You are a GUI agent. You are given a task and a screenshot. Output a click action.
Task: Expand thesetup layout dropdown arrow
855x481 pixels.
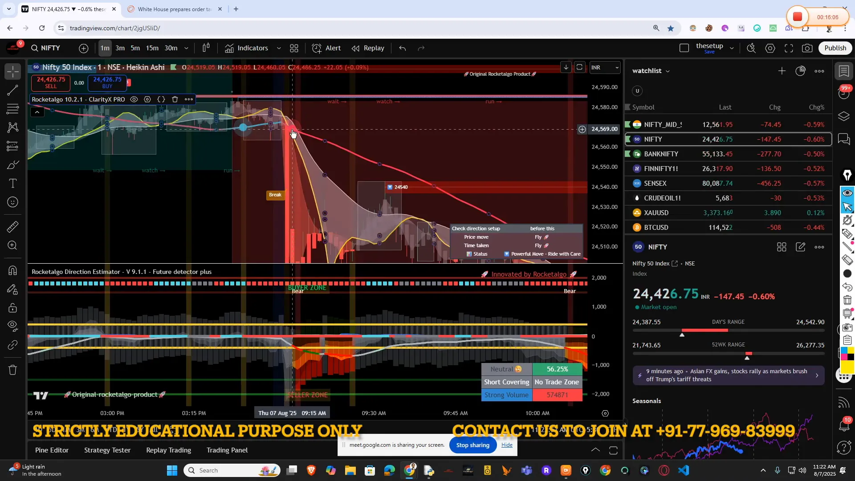click(x=732, y=48)
